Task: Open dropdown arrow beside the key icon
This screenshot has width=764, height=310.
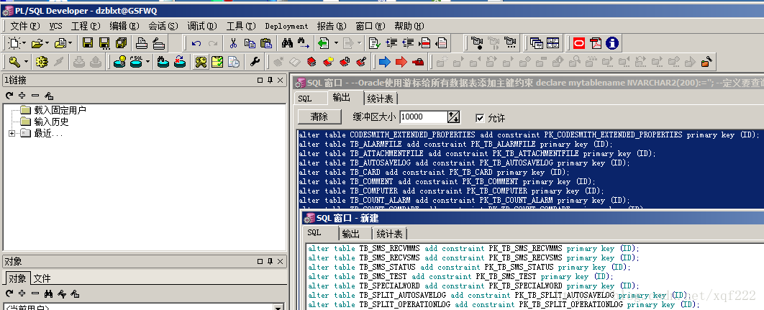Action: [27, 61]
